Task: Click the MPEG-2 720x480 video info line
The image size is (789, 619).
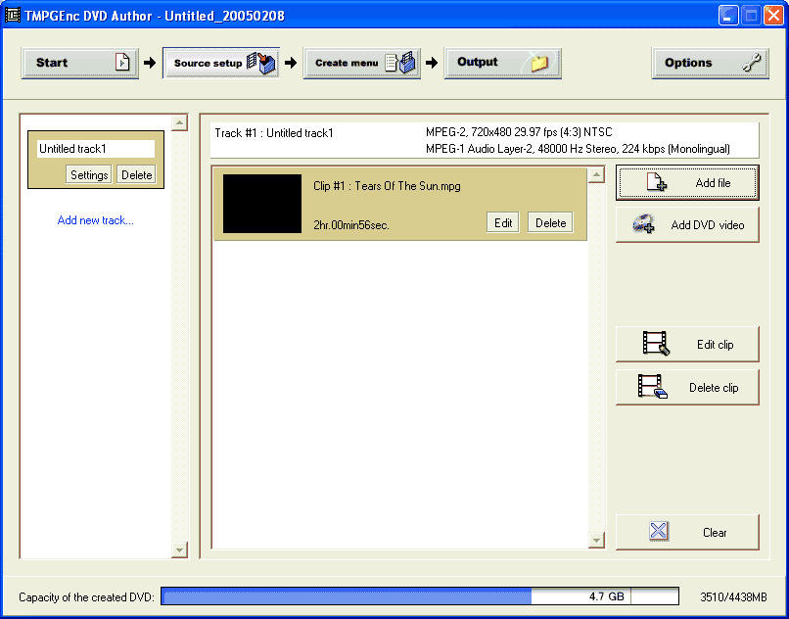Action: (519, 132)
